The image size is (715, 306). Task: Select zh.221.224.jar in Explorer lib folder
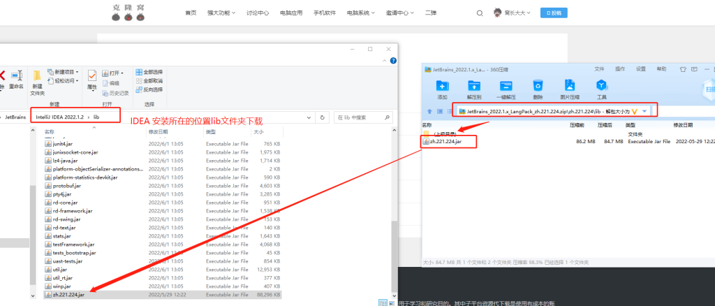pos(163,295)
